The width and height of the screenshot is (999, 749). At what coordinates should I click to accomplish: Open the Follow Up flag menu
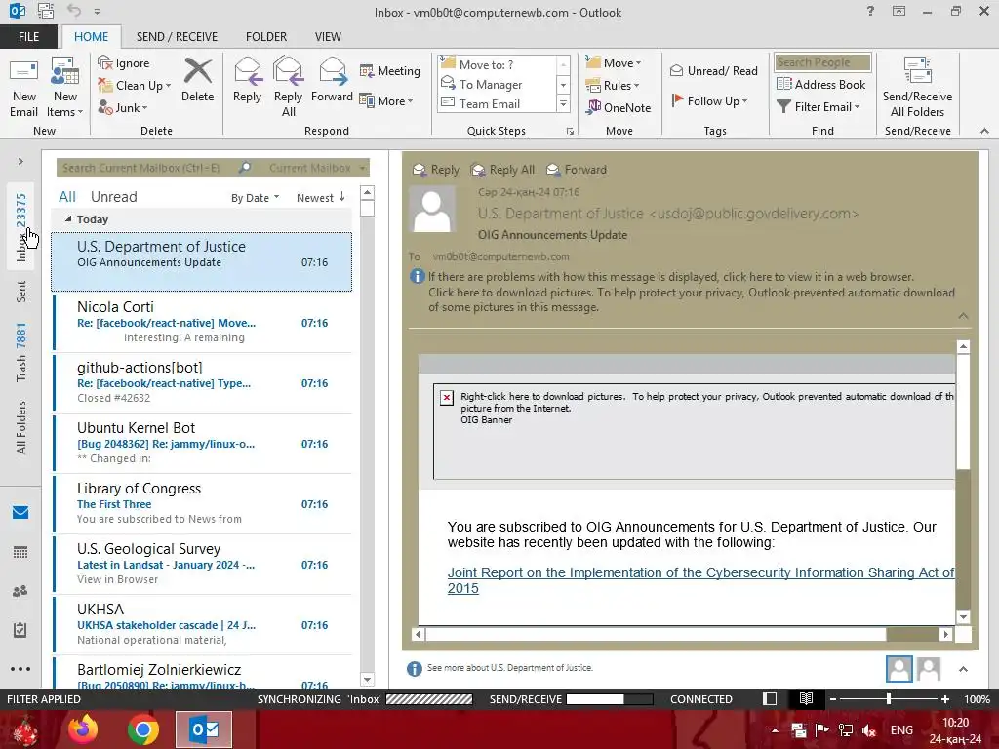coord(709,100)
